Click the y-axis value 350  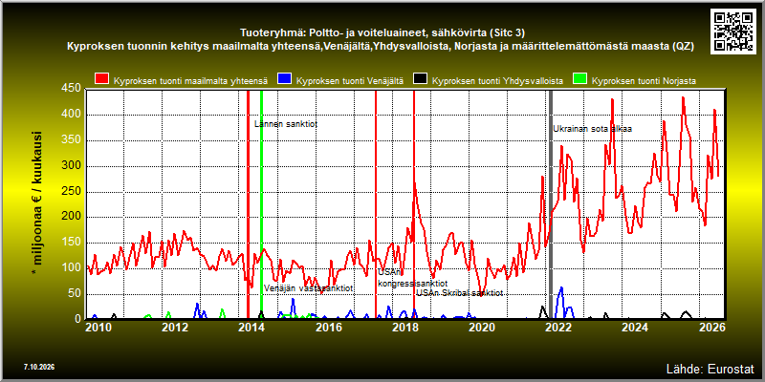tap(72, 140)
